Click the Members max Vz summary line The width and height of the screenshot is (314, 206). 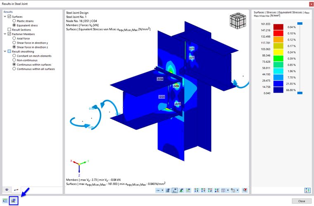click(x=93, y=180)
